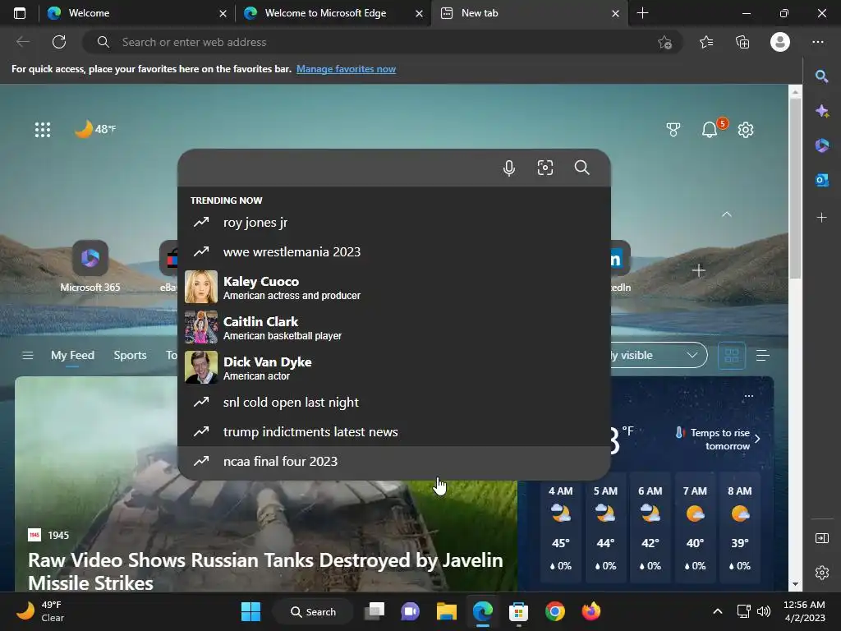Open the Russian Tanks news headline

(x=265, y=572)
